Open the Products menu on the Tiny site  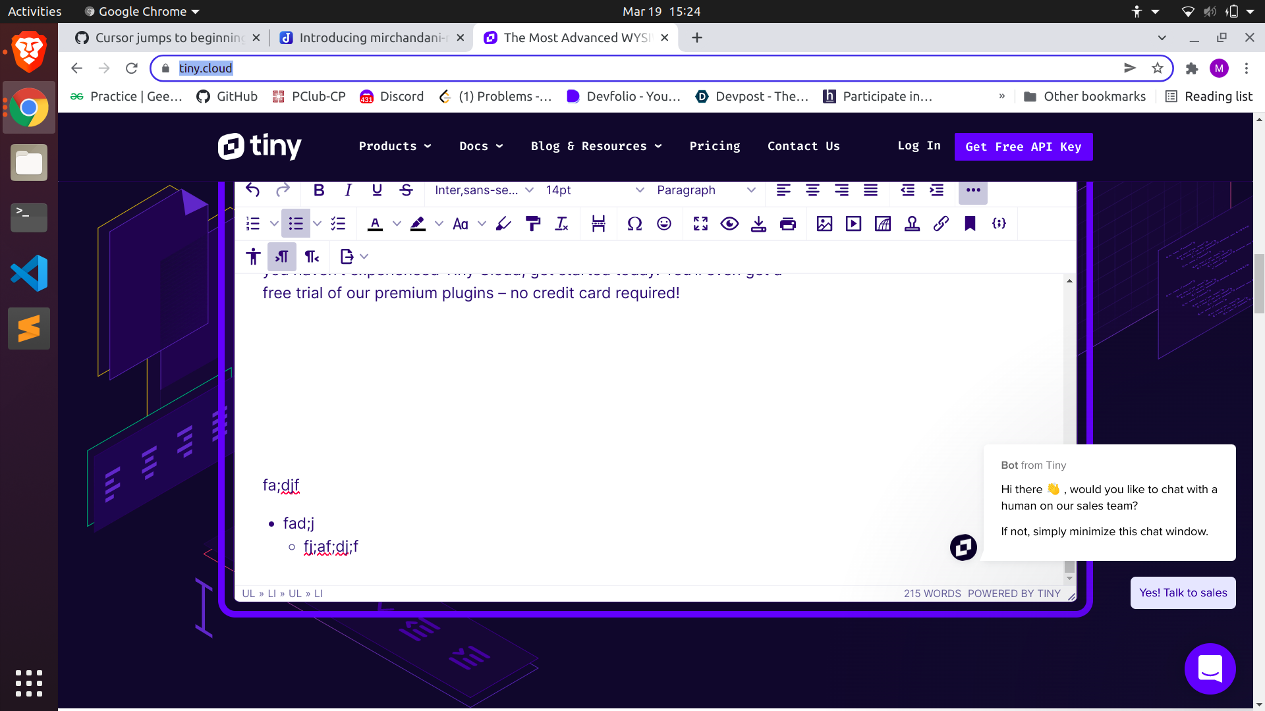coord(394,146)
